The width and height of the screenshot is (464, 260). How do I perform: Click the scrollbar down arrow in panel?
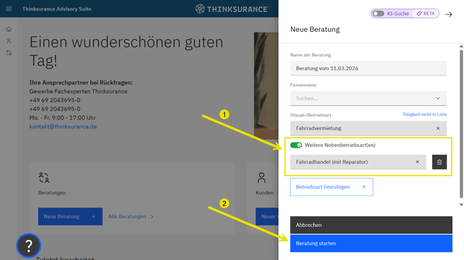click(461, 205)
